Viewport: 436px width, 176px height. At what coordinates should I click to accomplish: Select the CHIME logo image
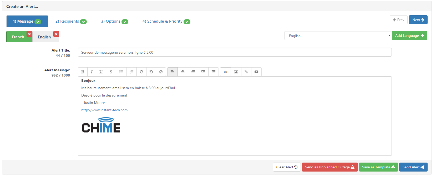pyautogui.click(x=101, y=125)
